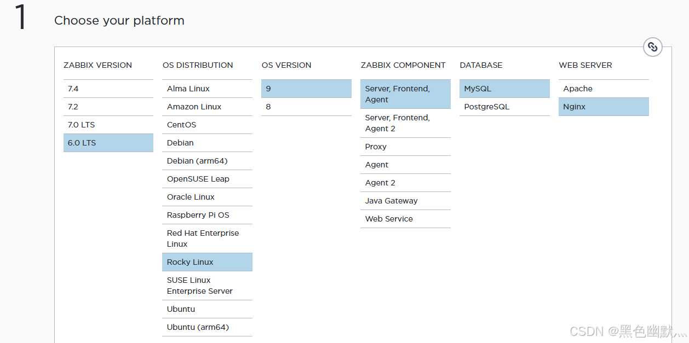Select Ubuntu (arm64) distribution
The image size is (689, 343).
(x=208, y=327)
